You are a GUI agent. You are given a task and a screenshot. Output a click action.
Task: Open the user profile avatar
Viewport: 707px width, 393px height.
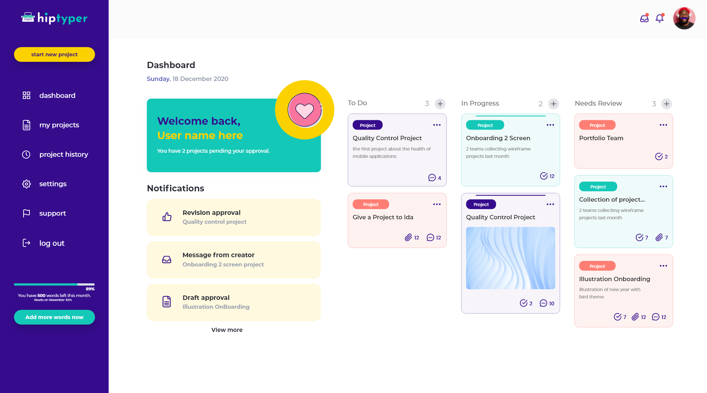click(x=684, y=18)
